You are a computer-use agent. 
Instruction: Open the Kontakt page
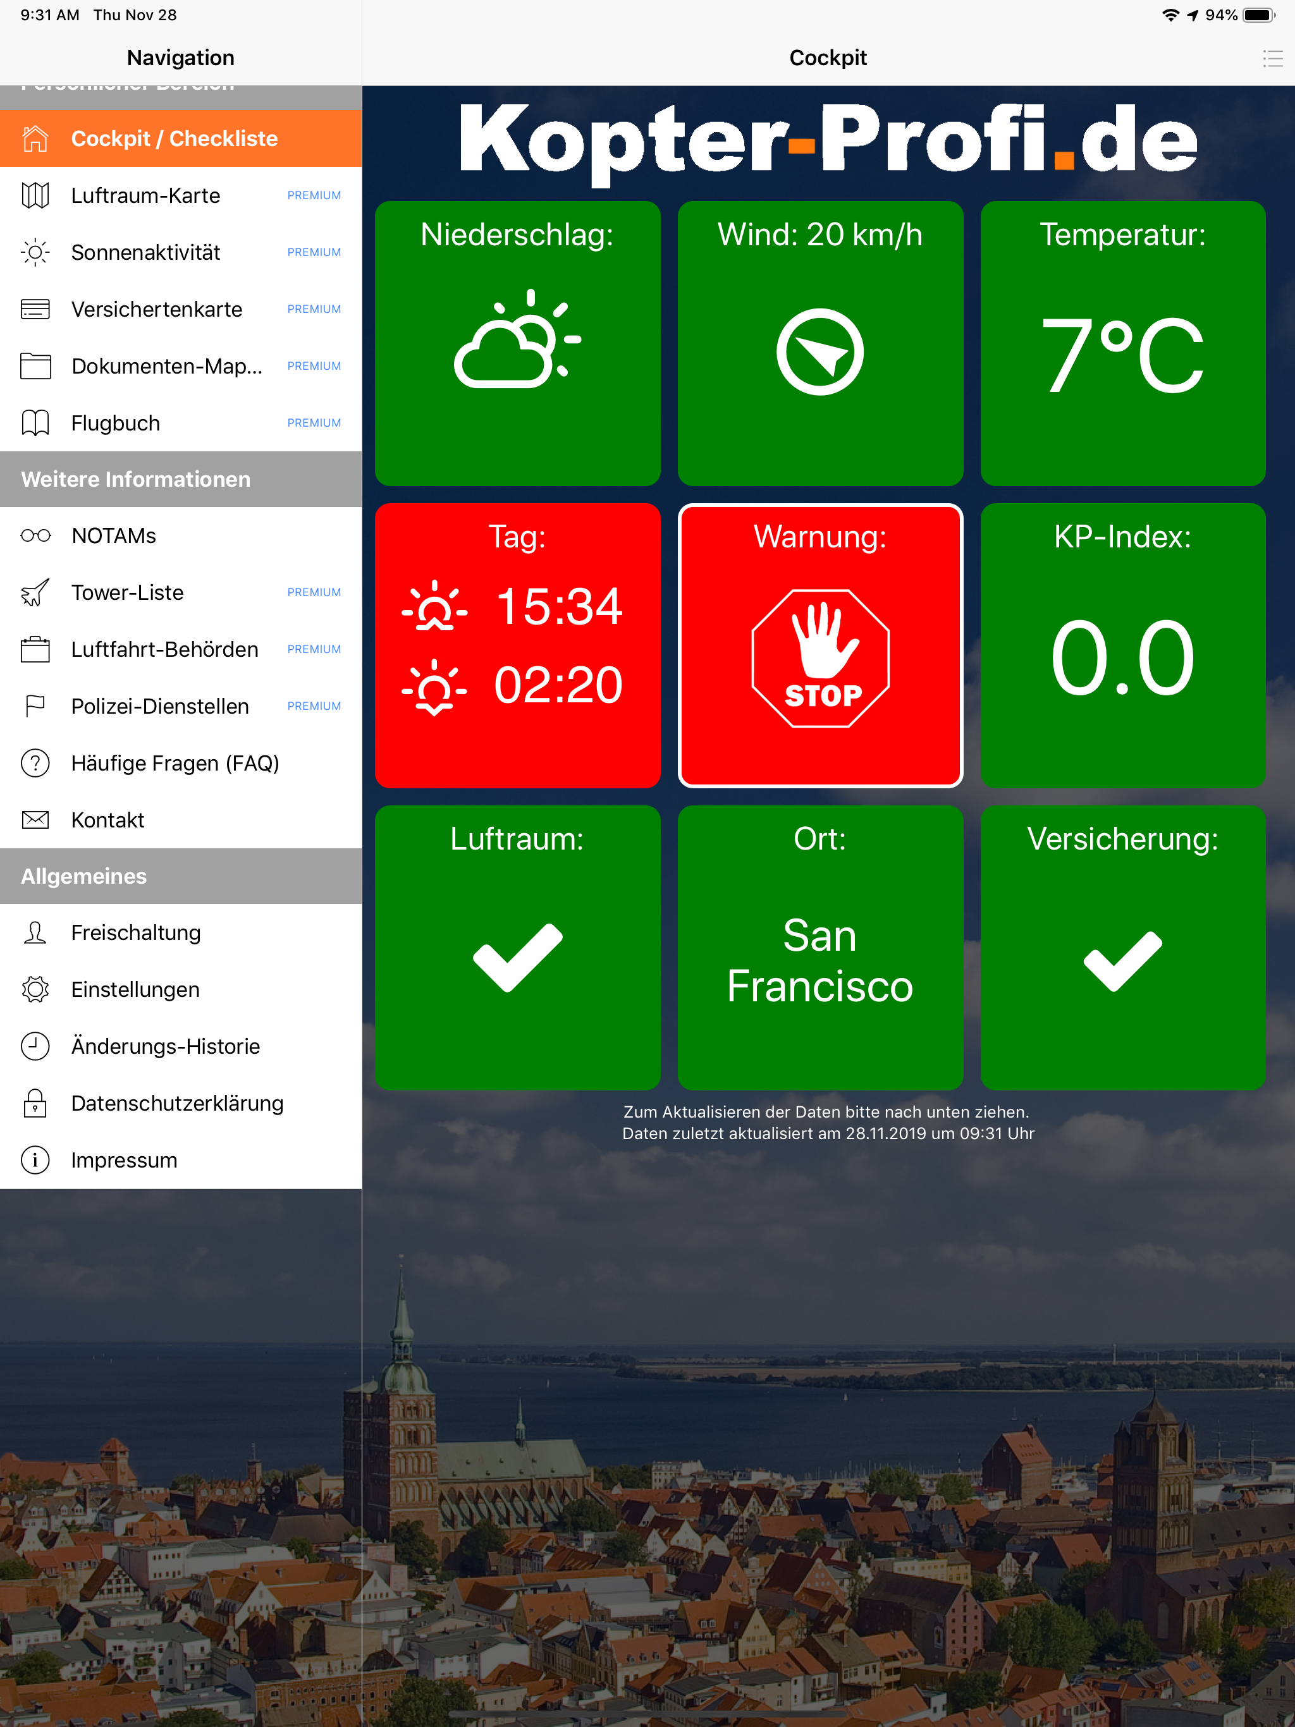tap(181, 820)
